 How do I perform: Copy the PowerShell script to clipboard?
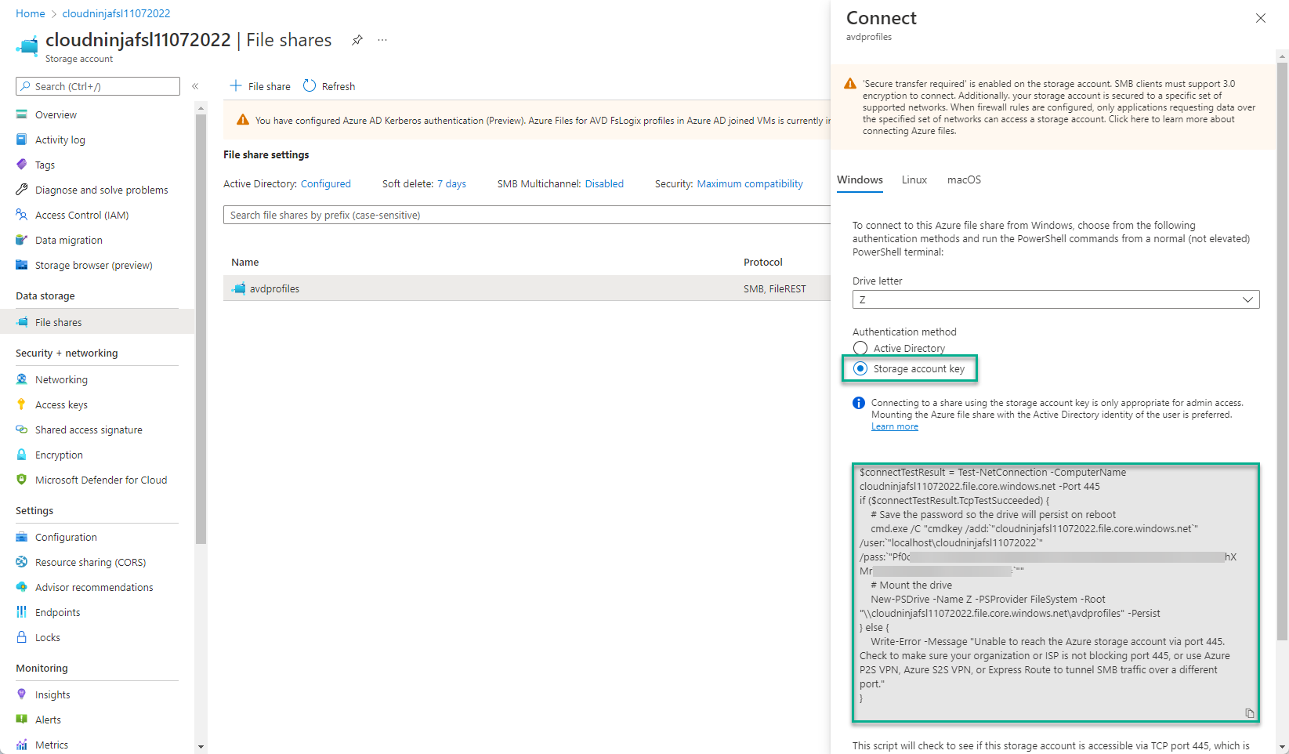click(1249, 713)
